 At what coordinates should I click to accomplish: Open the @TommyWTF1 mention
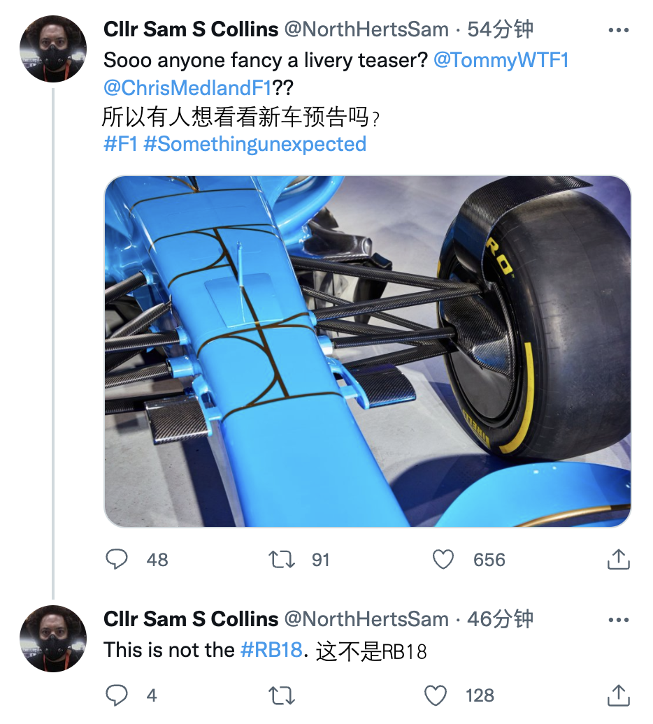(501, 60)
